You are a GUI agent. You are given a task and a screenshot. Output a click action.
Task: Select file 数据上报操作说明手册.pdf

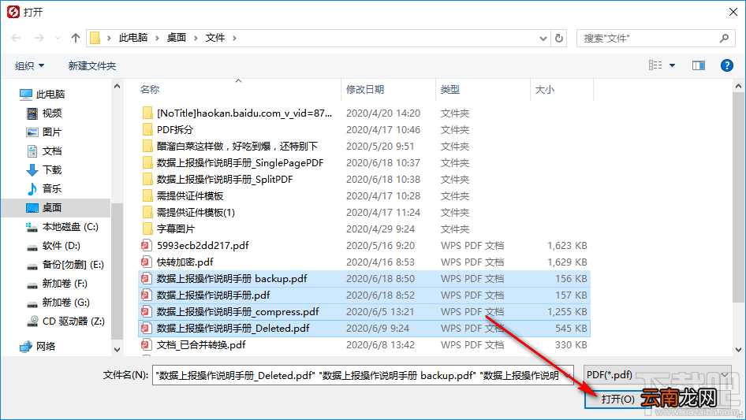(x=364, y=295)
